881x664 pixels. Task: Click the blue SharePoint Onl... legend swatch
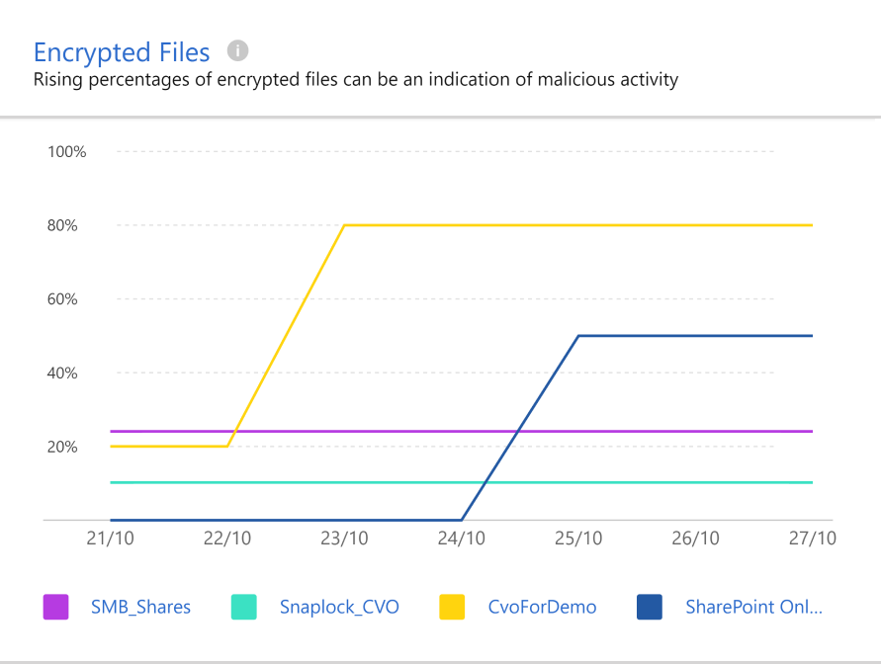pyautogui.click(x=649, y=607)
